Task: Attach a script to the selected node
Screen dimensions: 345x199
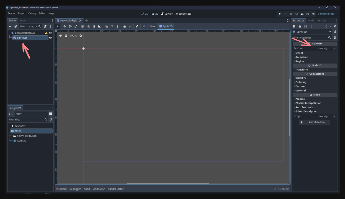Action: click(45, 26)
